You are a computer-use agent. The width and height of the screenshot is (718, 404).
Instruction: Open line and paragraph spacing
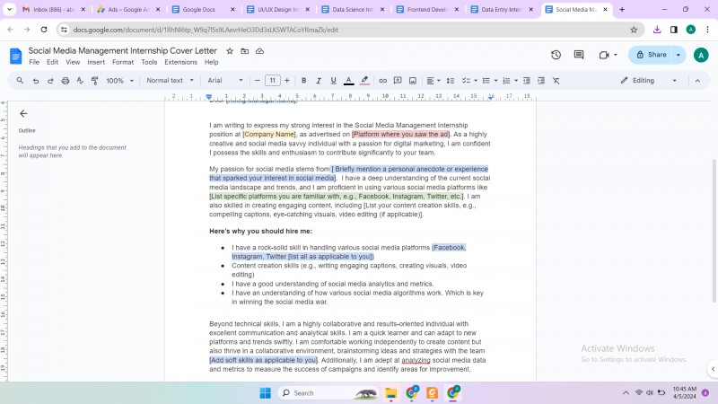(451, 81)
